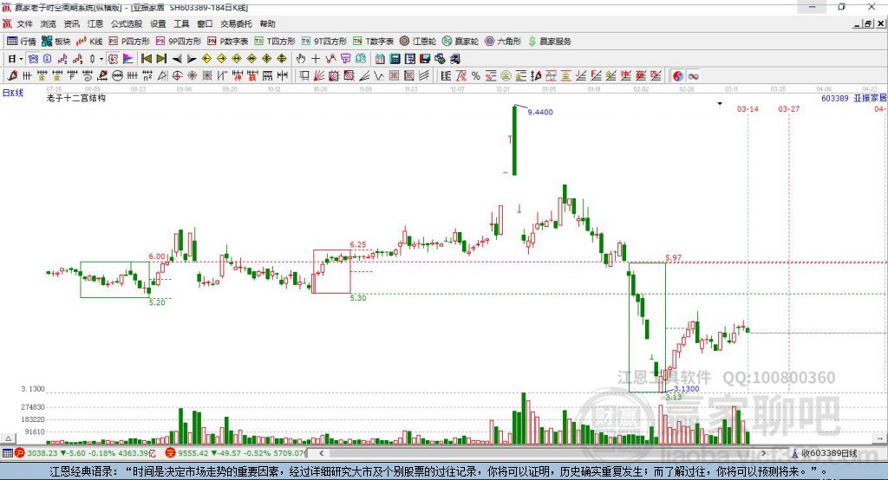This screenshot has width=888, height=480.
Task: Open 赢家服务 with dollar icon
Action: coord(549,42)
